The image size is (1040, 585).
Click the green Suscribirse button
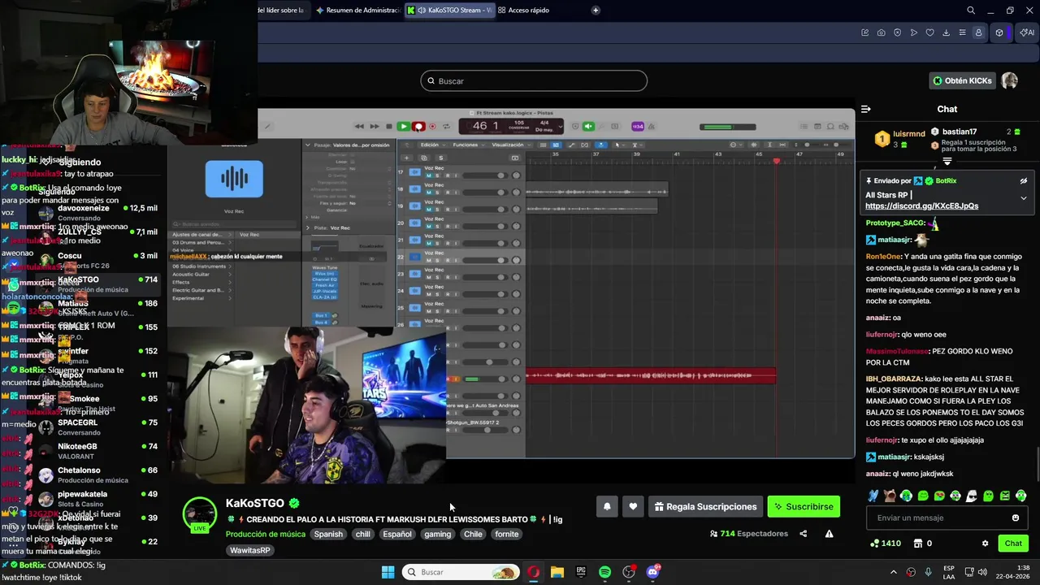(x=804, y=507)
